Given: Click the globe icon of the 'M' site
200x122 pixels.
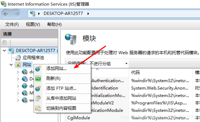Looking at the screenshot, I should click(x=25, y=93).
